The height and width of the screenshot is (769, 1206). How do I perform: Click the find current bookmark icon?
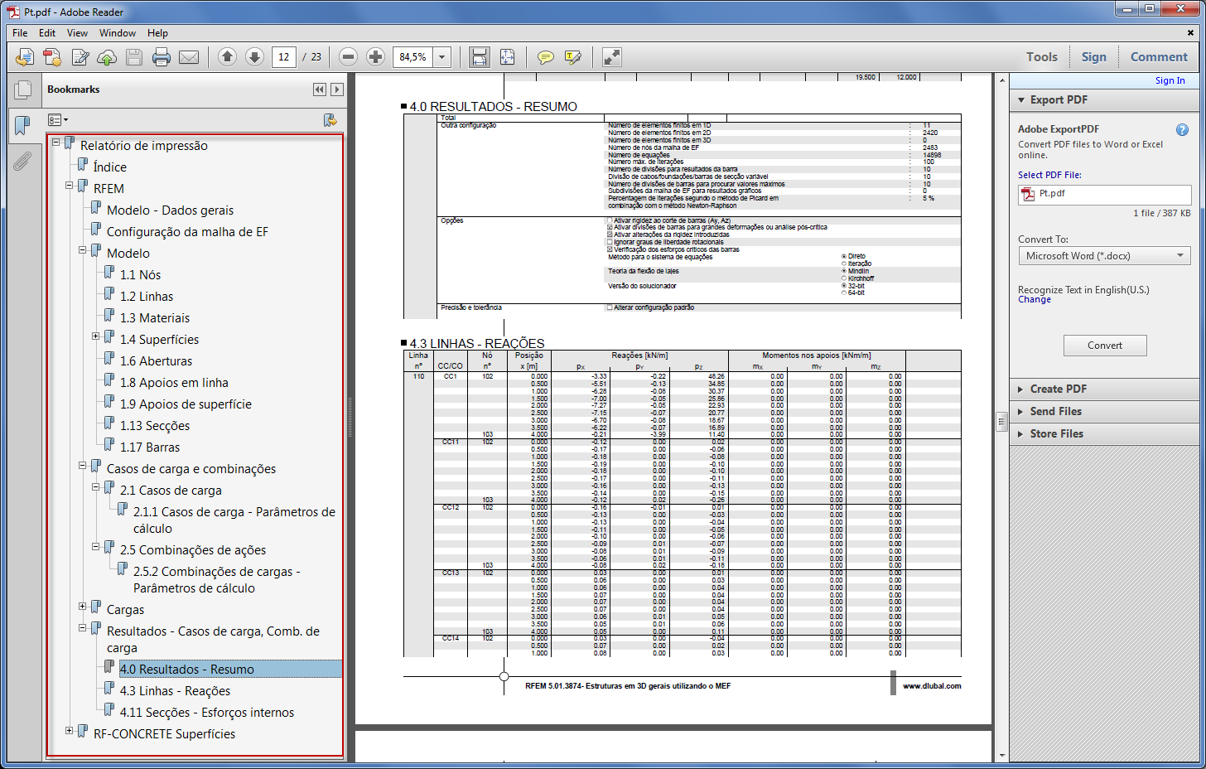click(330, 120)
